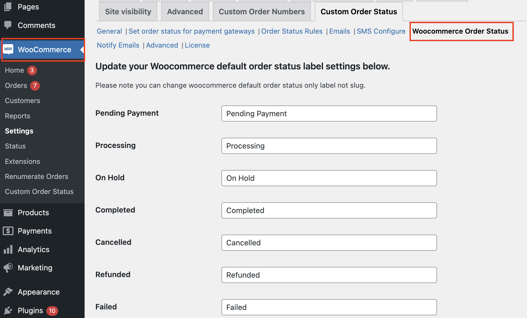Select the Custom Order Status tab

click(x=359, y=12)
